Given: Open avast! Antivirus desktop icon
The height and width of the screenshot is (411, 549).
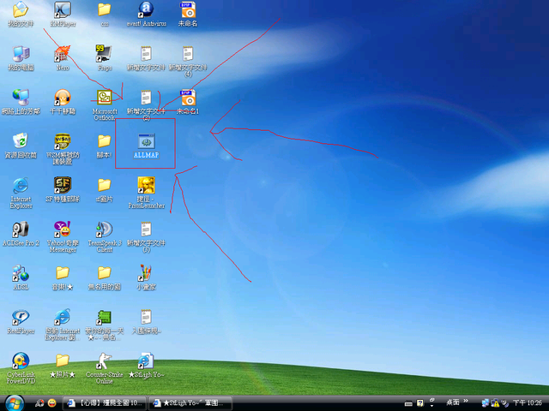Looking at the screenshot, I should [x=146, y=10].
